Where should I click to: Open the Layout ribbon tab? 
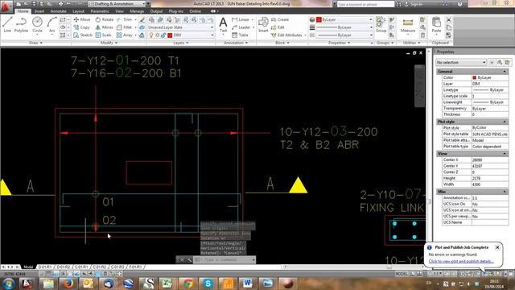(x=78, y=11)
